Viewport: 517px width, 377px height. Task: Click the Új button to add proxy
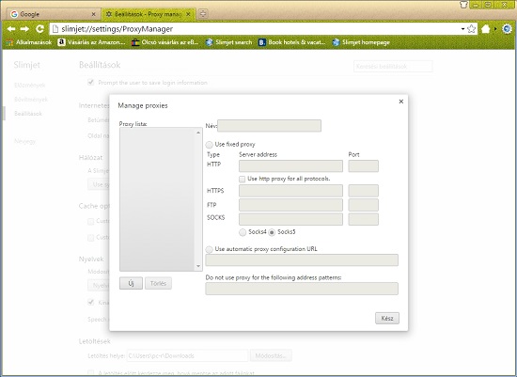click(x=131, y=283)
